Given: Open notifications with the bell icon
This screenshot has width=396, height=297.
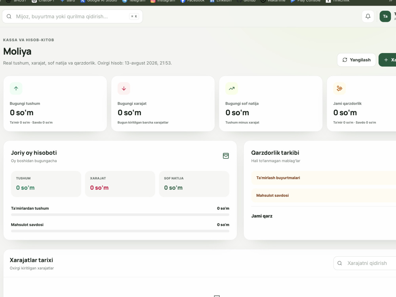Looking at the screenshot, I should [x=368, y=16].
